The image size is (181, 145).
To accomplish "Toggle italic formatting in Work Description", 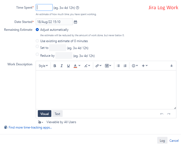I will tap(62, 66).
